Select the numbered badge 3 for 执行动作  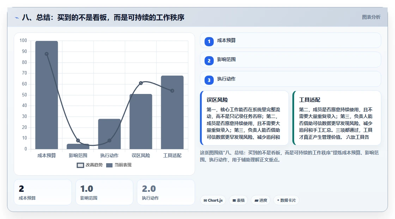click(x=209, y=80)
